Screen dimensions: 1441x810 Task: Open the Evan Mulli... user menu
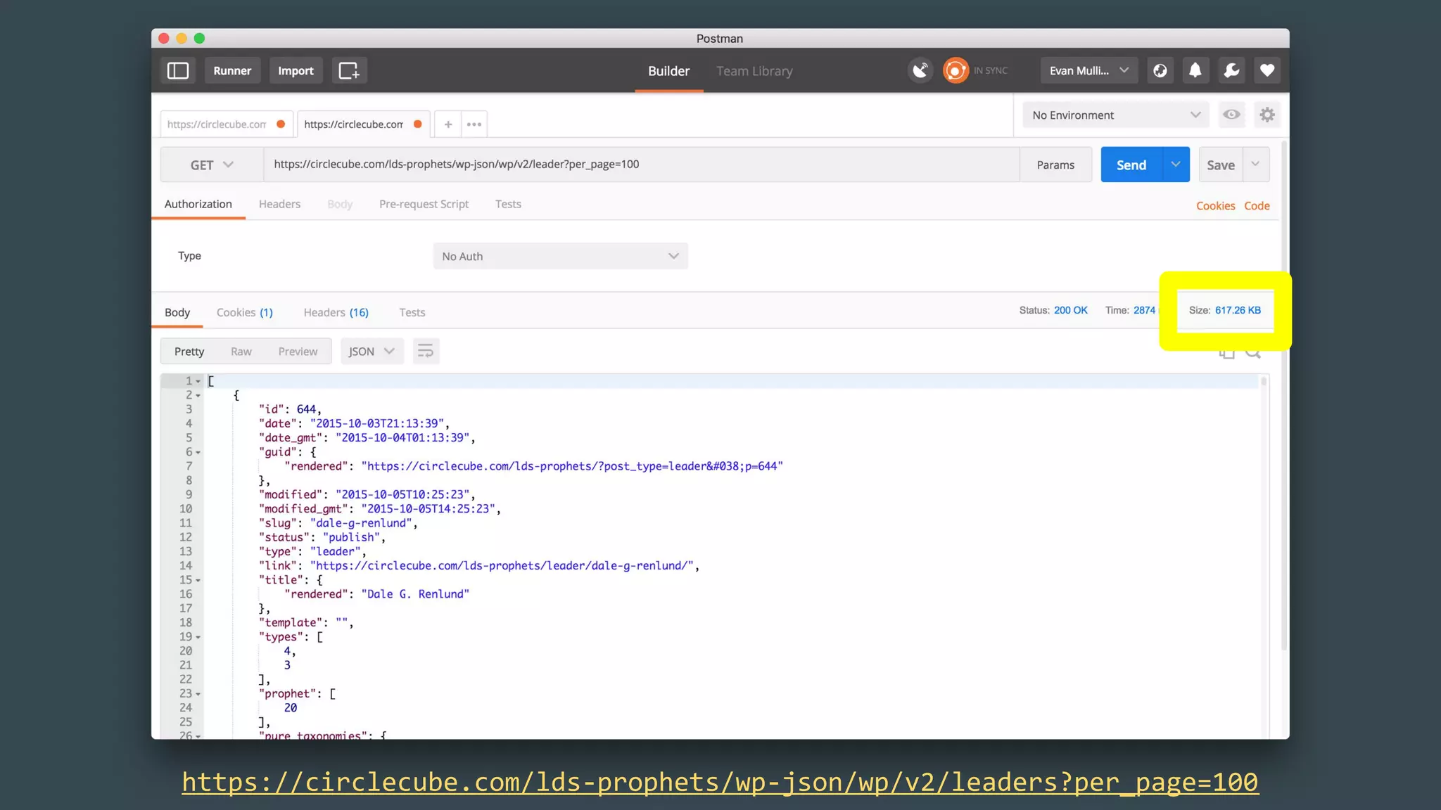tap(1088, 70)
